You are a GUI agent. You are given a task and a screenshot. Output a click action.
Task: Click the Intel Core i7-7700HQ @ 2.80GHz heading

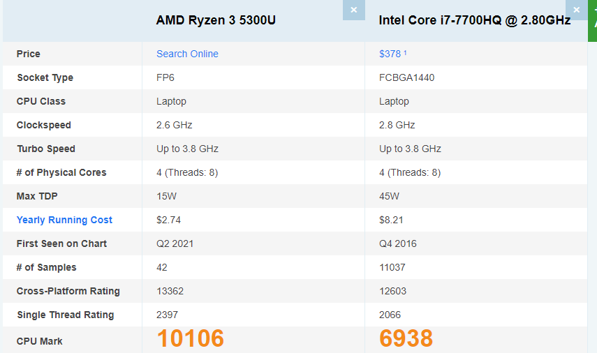point(475,20)
